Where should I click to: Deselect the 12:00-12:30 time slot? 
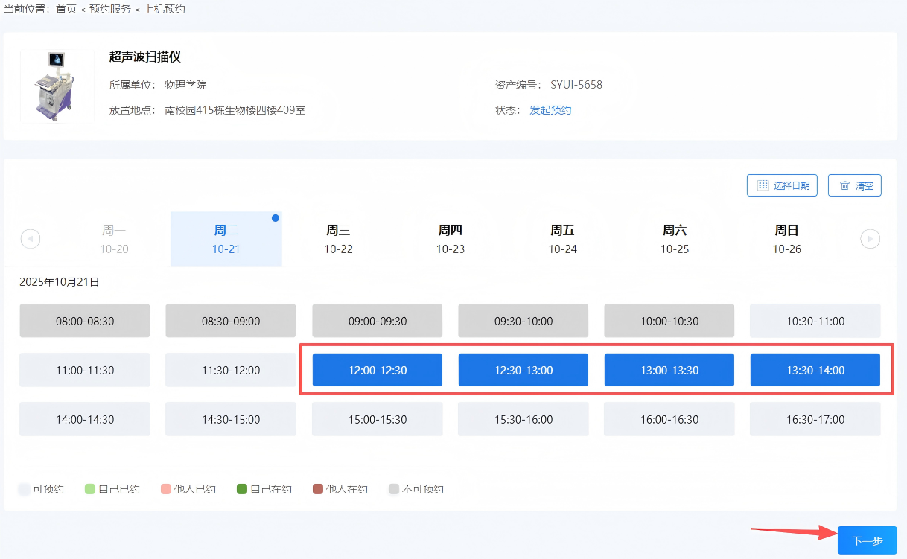click(377, 370)
